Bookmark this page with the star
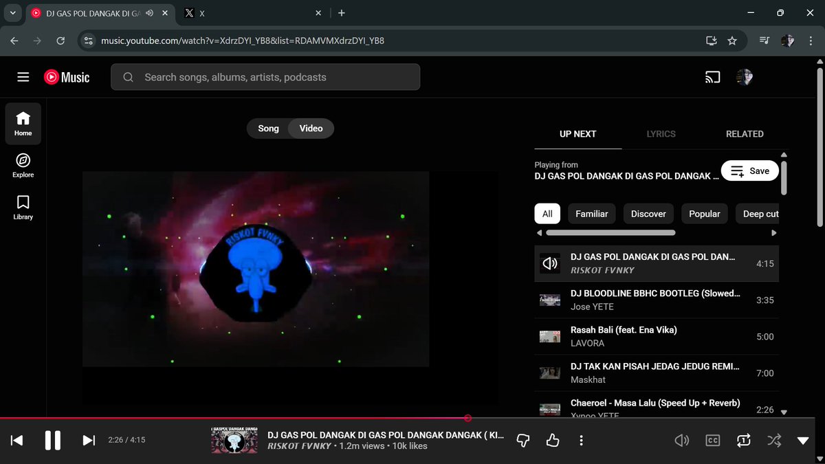The image size is (825, 464). point(732,41)
